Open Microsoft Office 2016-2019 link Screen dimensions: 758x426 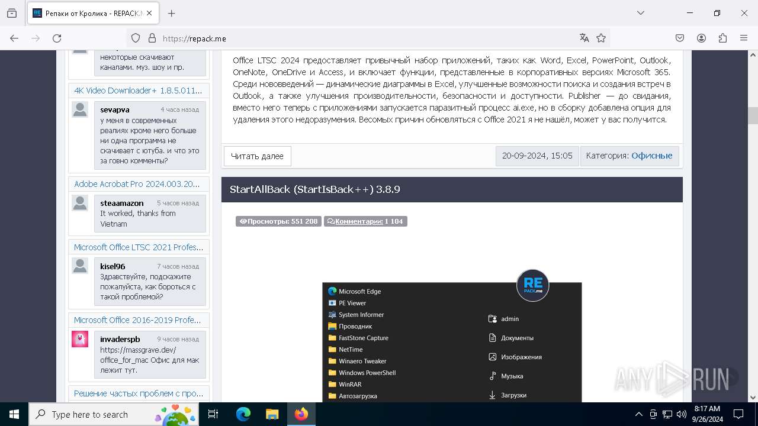click(x=137, y=320)
